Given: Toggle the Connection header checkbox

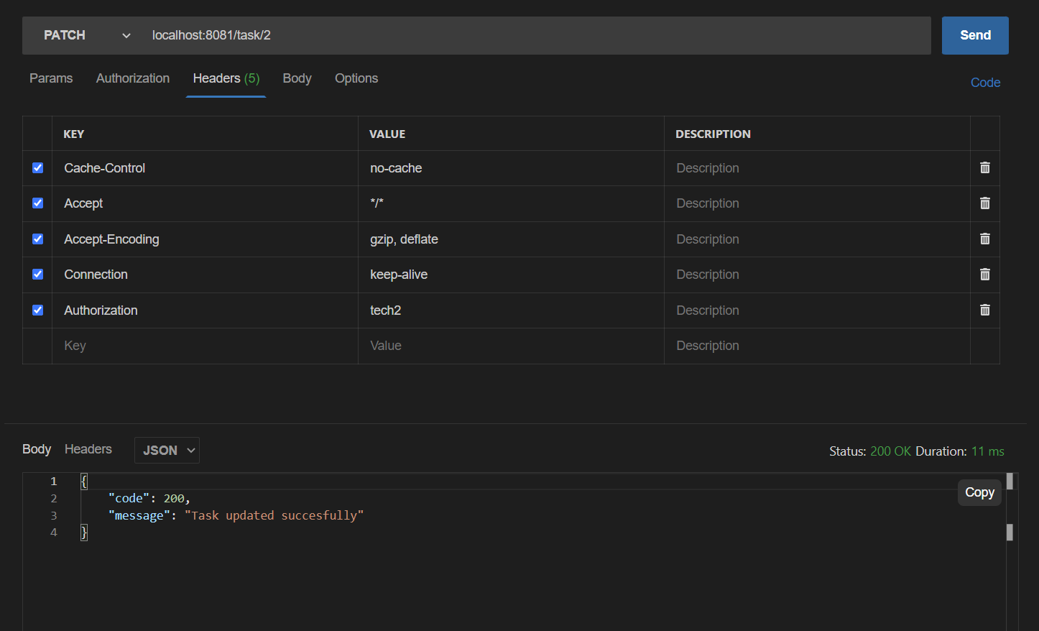Looking at the screenshot, I should tap(37, 275).
